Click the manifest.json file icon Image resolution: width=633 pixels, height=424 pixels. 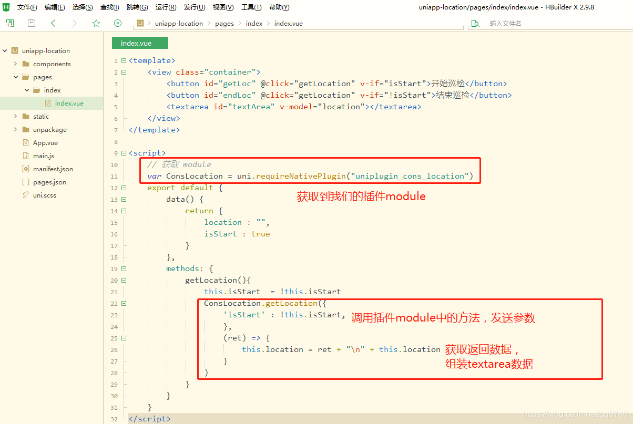tap(26, 169)
